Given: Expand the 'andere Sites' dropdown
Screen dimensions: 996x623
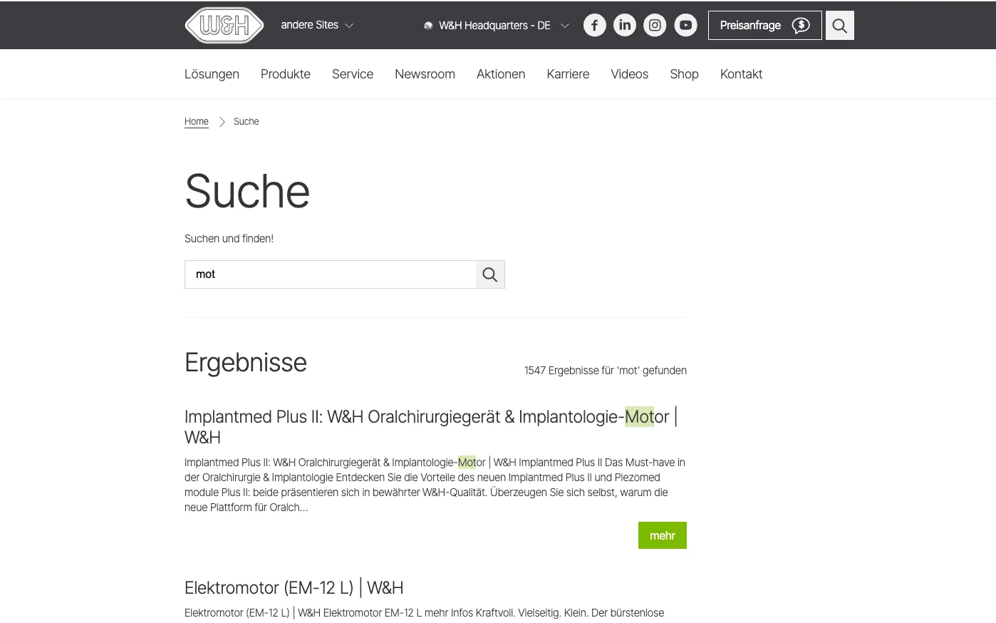Looking at the screenshot, I should 317,25.
